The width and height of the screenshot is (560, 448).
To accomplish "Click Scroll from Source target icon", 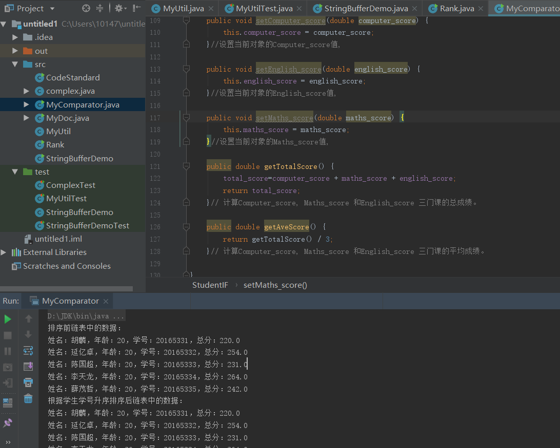I will [86, 8].
